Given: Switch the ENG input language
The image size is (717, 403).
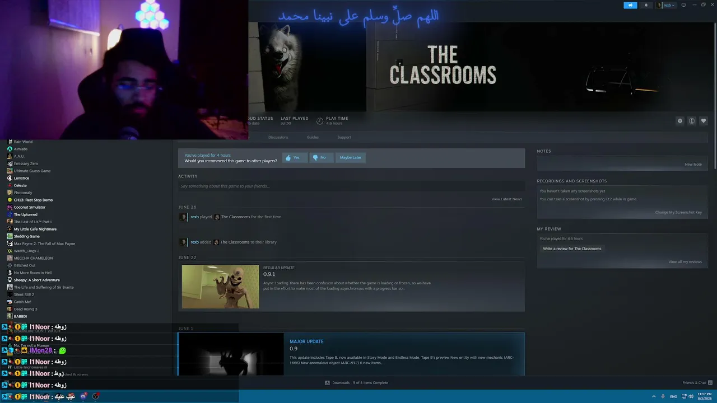Looking at the screenshot, I should pyautogui.click(x=673, y=396).
